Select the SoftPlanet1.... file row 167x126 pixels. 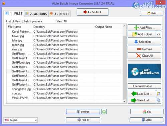click(64, 67)
